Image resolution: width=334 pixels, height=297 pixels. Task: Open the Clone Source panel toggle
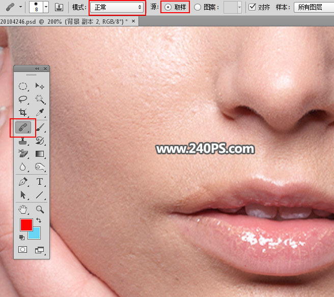[x=59, y=8]
